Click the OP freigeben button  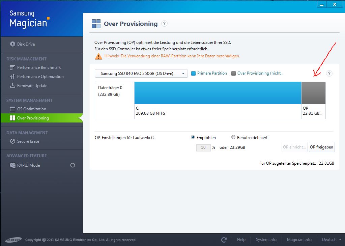tap(322, 147)
